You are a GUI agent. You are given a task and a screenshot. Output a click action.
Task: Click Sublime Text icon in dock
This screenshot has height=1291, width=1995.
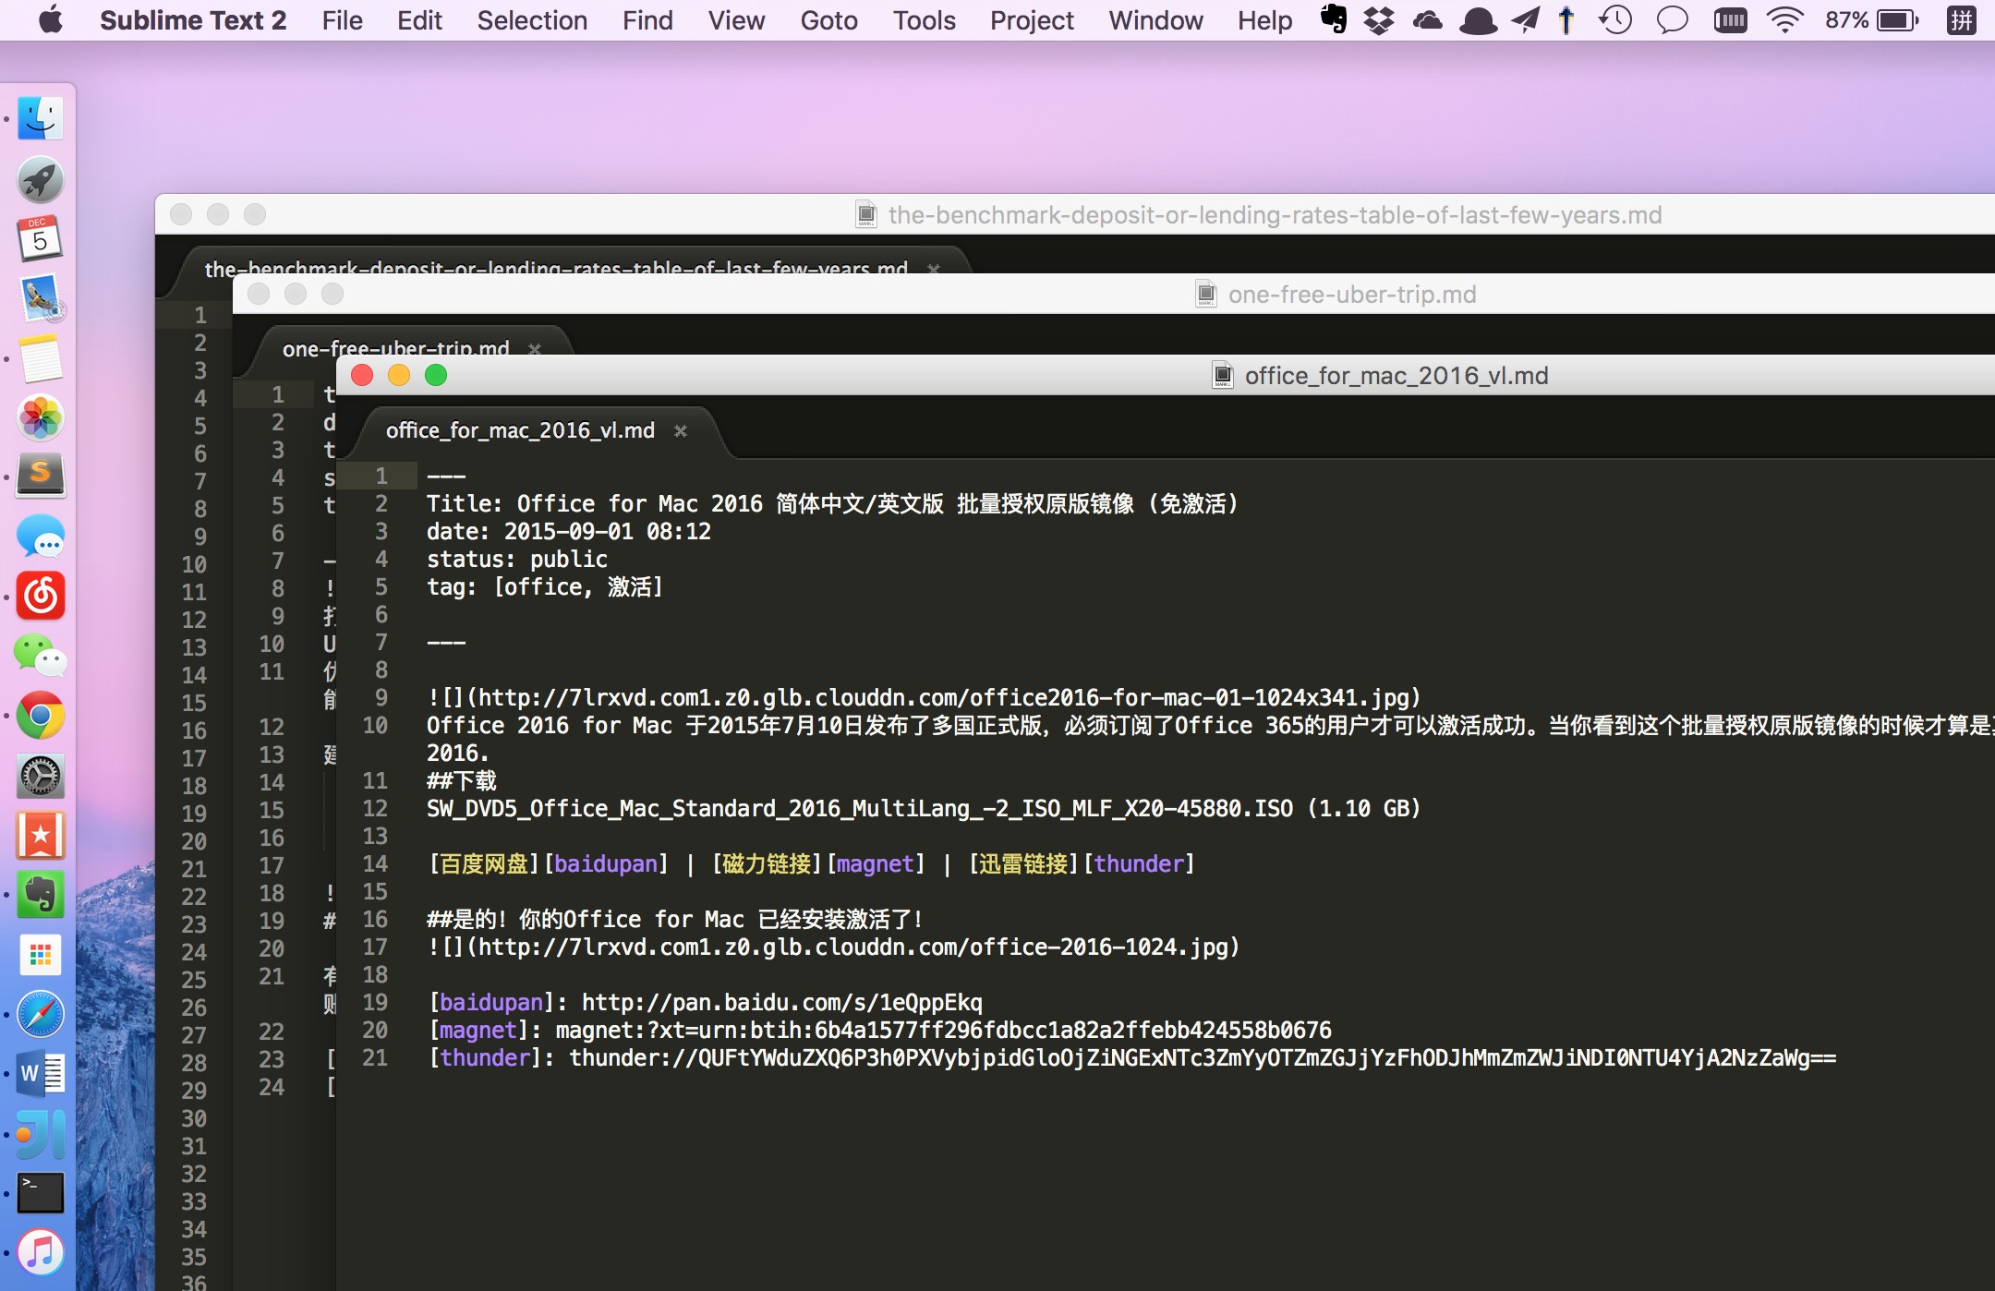tap(41, 477)
